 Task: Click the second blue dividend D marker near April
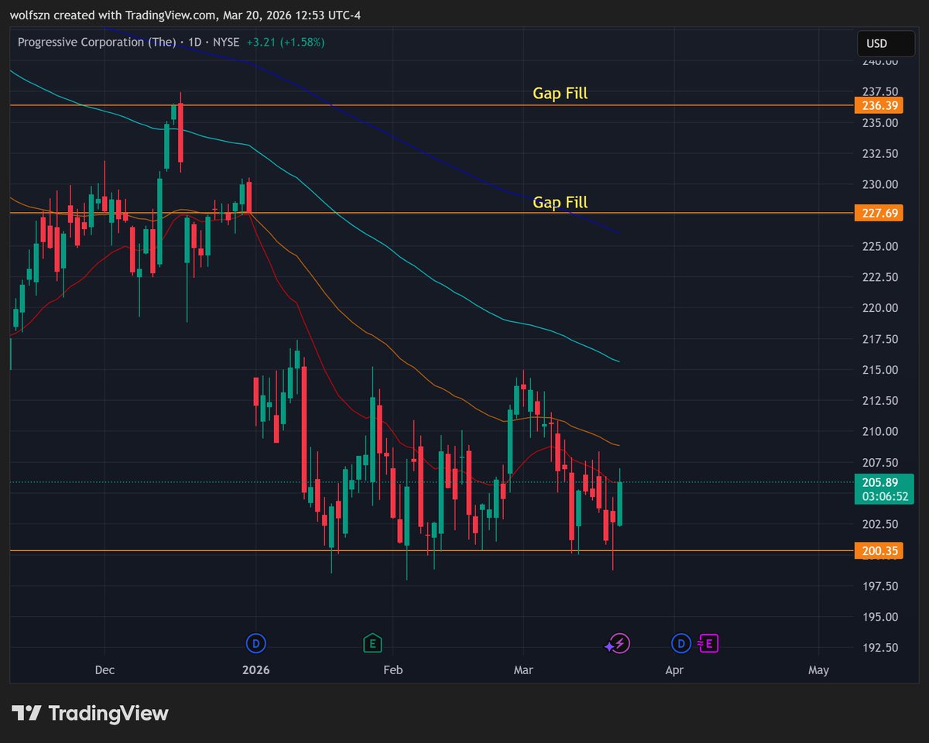tap(680, 642)
